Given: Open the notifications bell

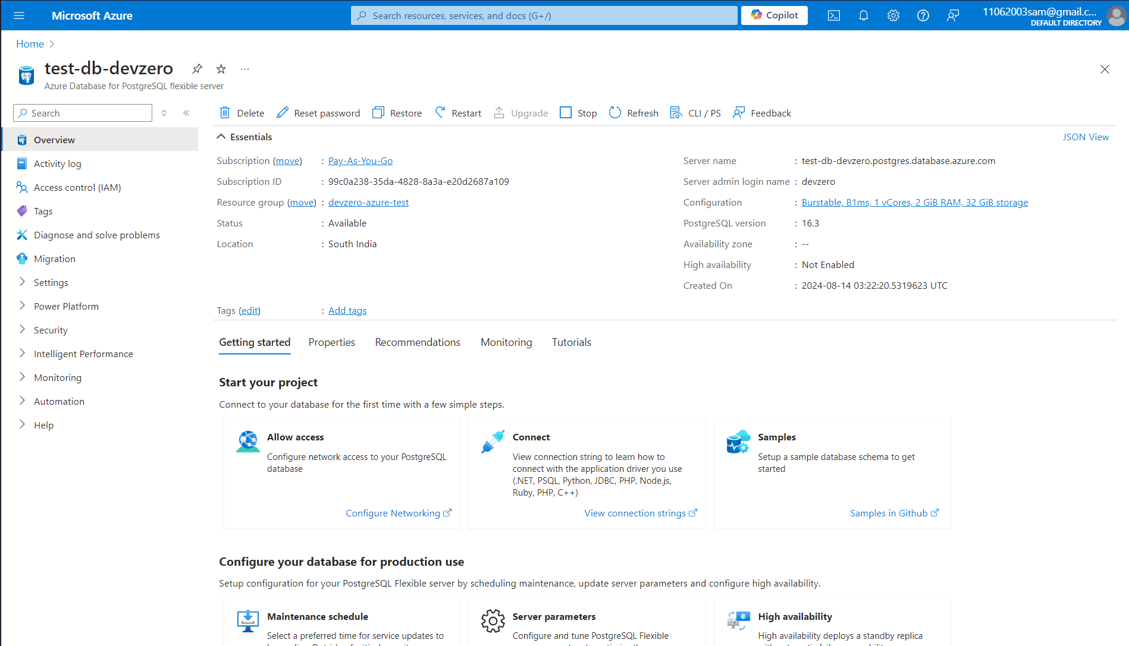Looking at the screenshot, I should 863,15.
